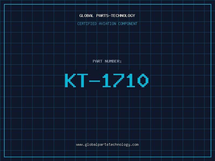Select the PART NUMBER: label

(x=107, y=61)
